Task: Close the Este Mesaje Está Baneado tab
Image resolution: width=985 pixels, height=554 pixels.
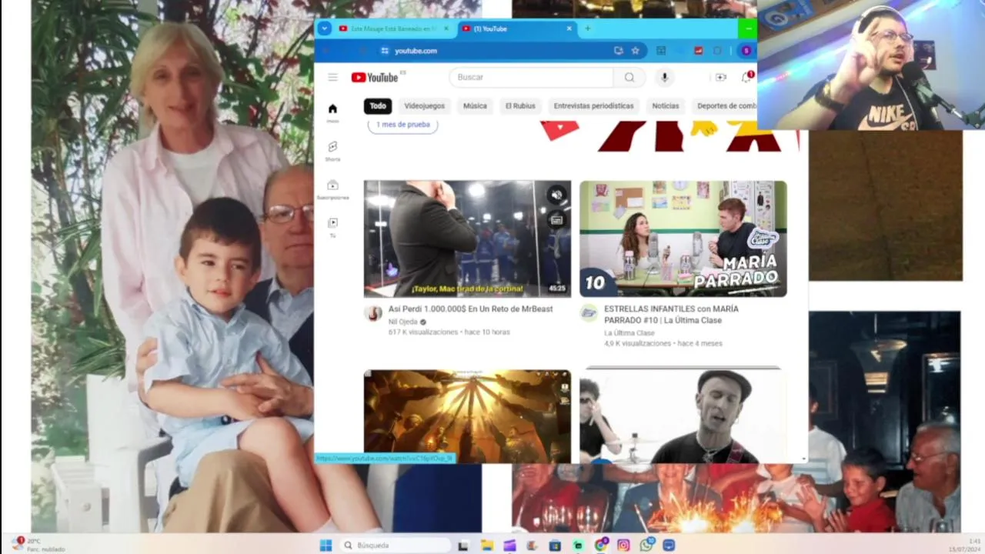Action: [446, 28]
